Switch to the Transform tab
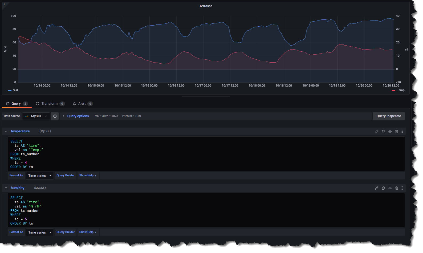This screenshot has height=253, width=423. coord(50,104)
